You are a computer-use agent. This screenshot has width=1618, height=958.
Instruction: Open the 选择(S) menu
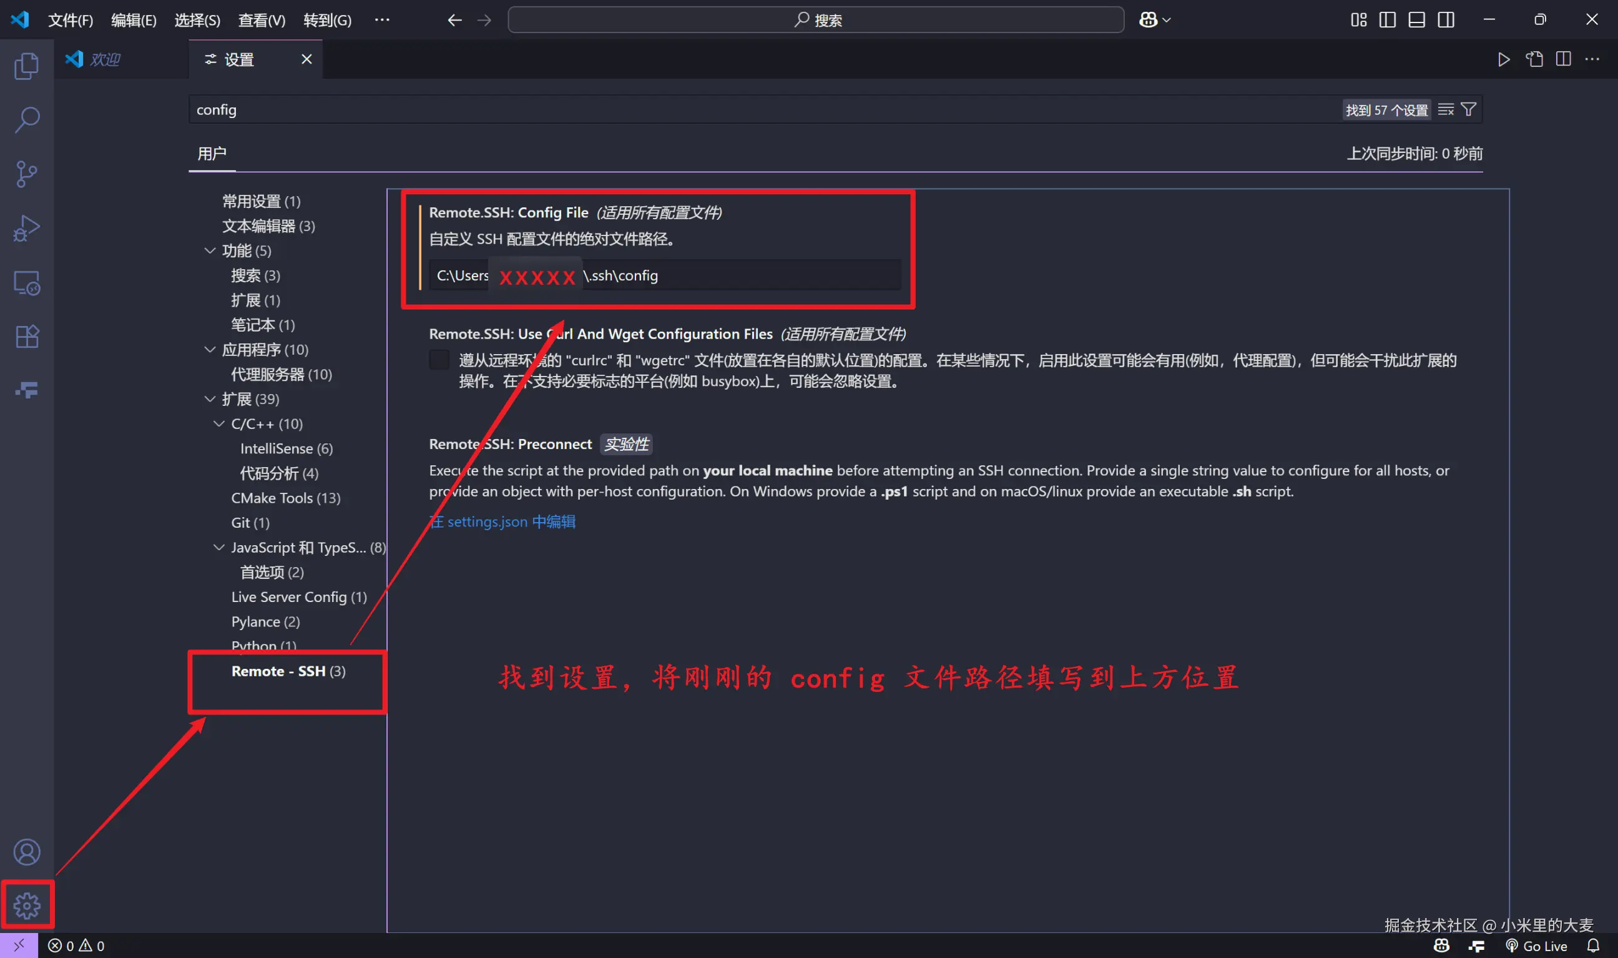(197, 20)
